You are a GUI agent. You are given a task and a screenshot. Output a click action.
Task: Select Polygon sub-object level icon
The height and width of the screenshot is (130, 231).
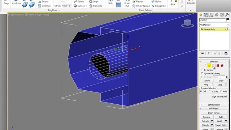tap(218, 66)
